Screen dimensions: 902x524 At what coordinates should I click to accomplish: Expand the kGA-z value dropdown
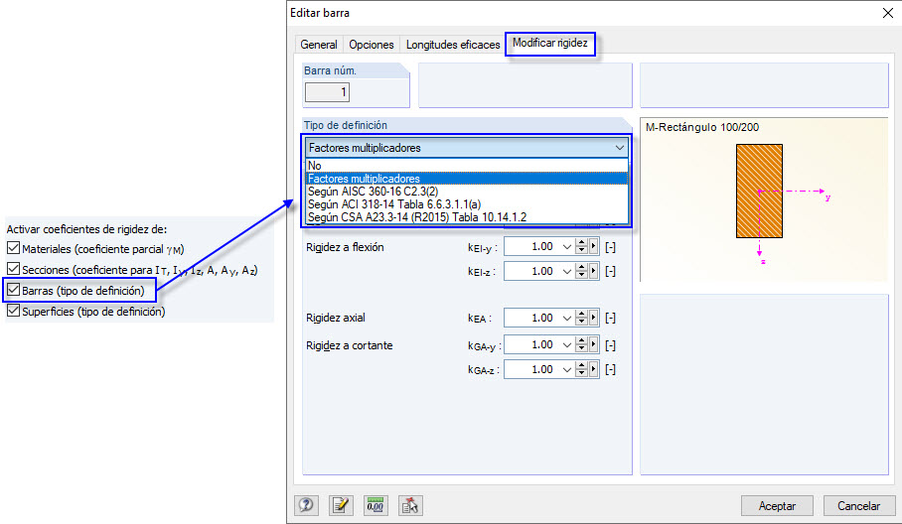566,369
